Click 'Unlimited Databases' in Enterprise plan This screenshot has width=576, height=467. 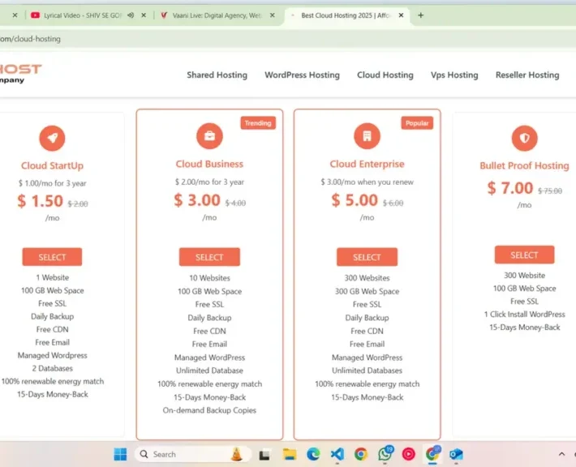pyautogui.click(x=367, y=371)
